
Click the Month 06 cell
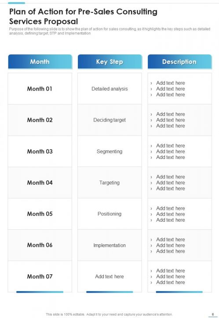(40, 245)
